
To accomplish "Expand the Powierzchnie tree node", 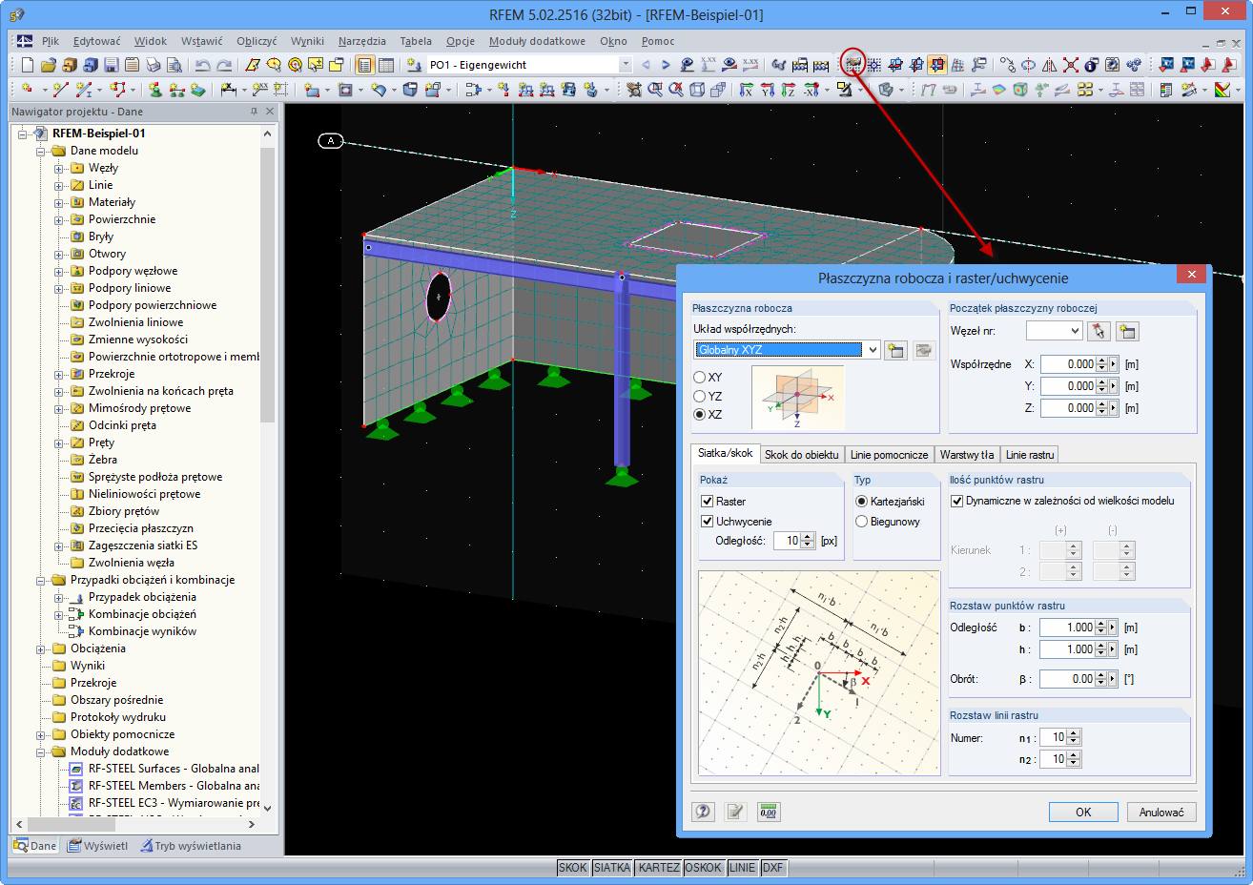I will [59, 220].
